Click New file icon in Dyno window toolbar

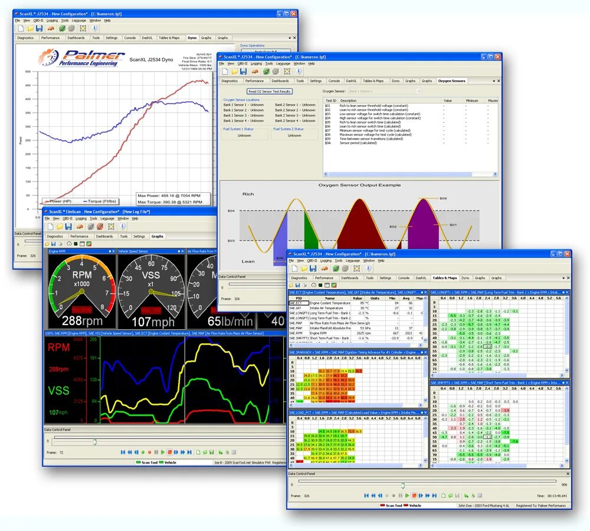pos(21,28)
